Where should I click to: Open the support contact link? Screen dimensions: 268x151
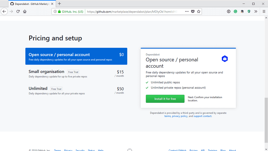click(x=203, y=116)
